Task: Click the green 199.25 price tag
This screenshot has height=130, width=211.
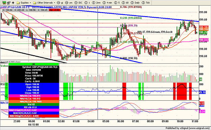Action: [x=203, y=32]
